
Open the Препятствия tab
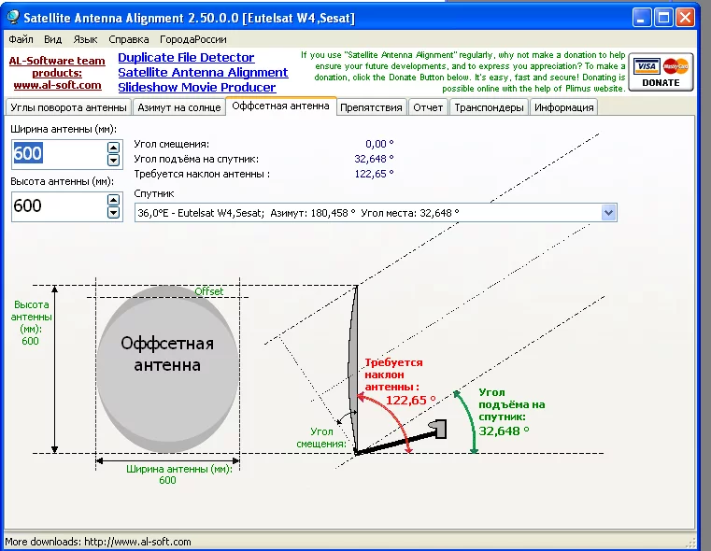tap(371, 107)
